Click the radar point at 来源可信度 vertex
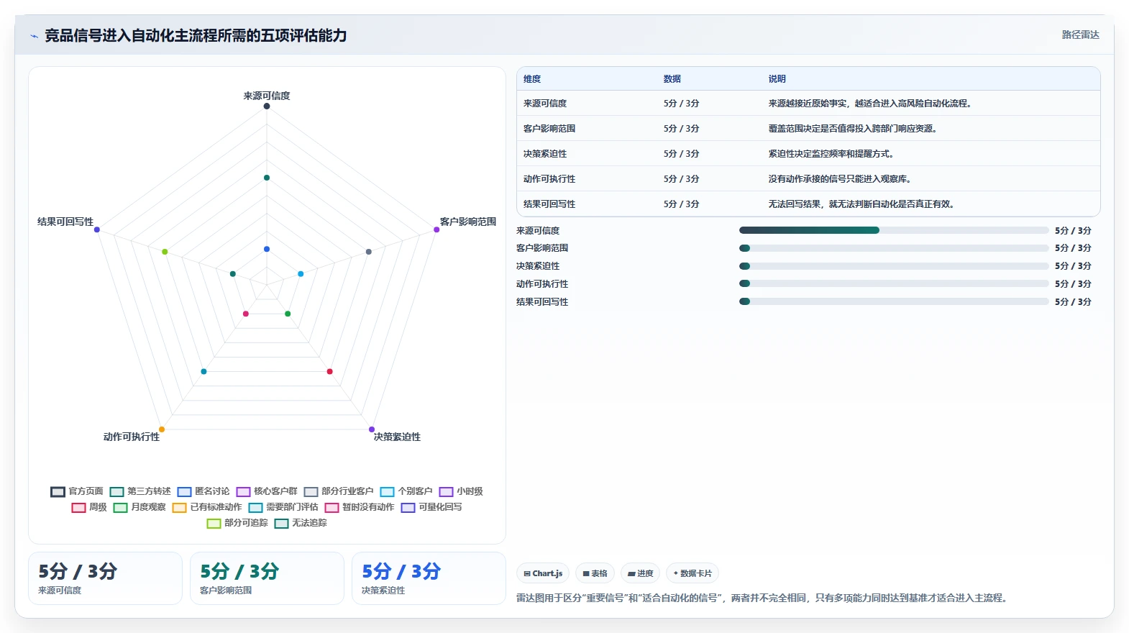Screen dimensions: 1129x633 (x=267, y=106)
